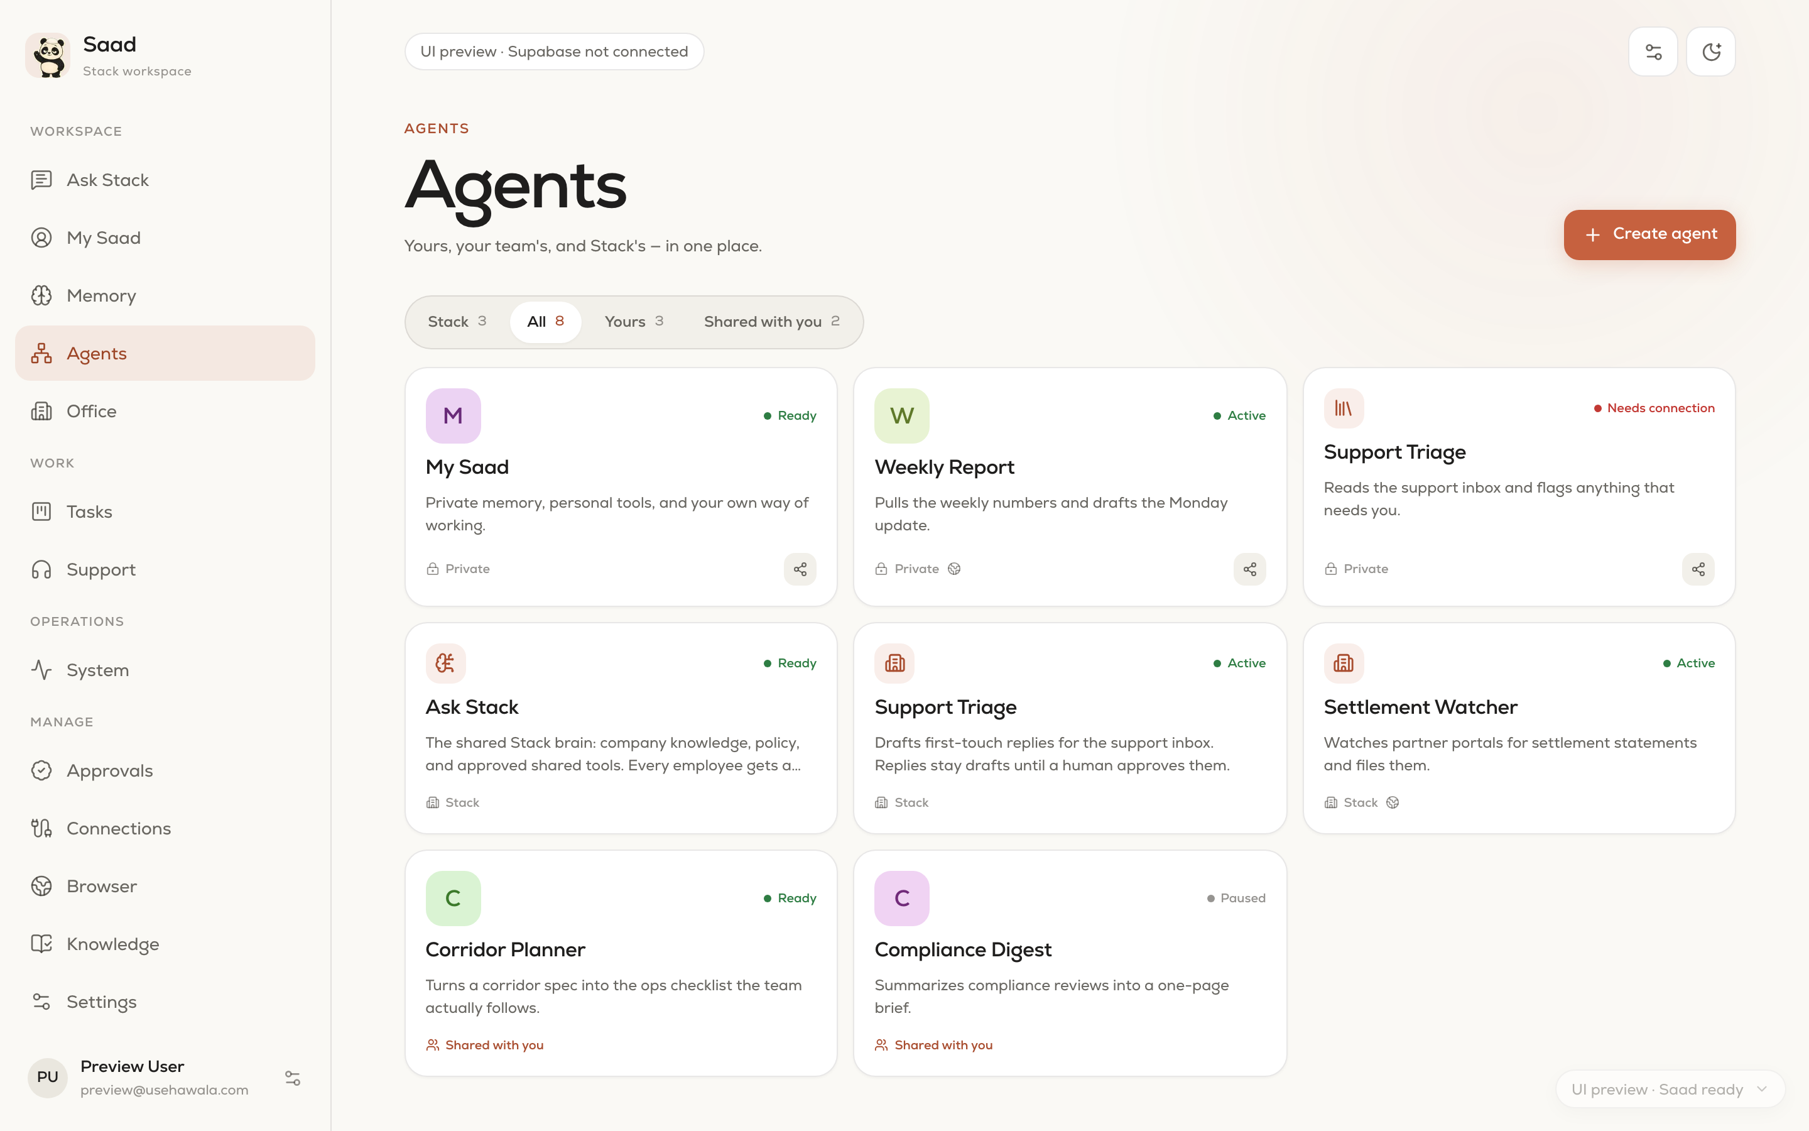
Task: Click the Approvals checkmark badge icon
Action: point(41,770)
